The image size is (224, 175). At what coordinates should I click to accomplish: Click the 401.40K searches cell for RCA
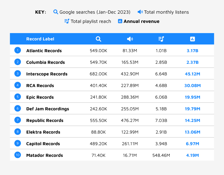point(99,86)
